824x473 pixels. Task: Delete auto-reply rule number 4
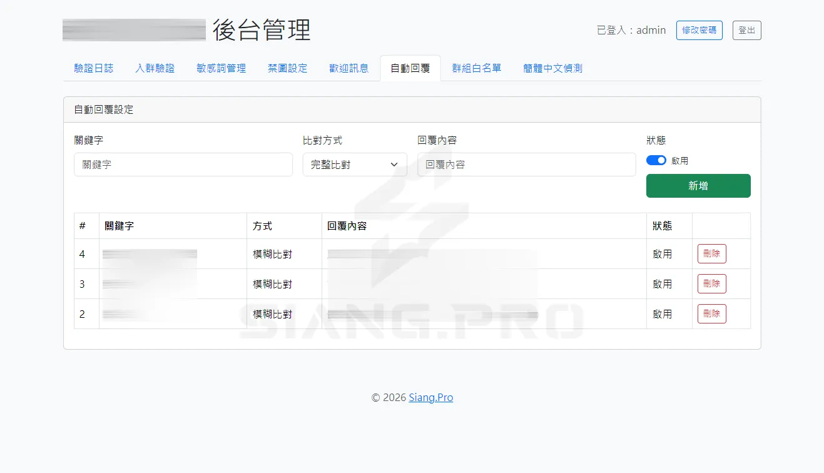711,253
